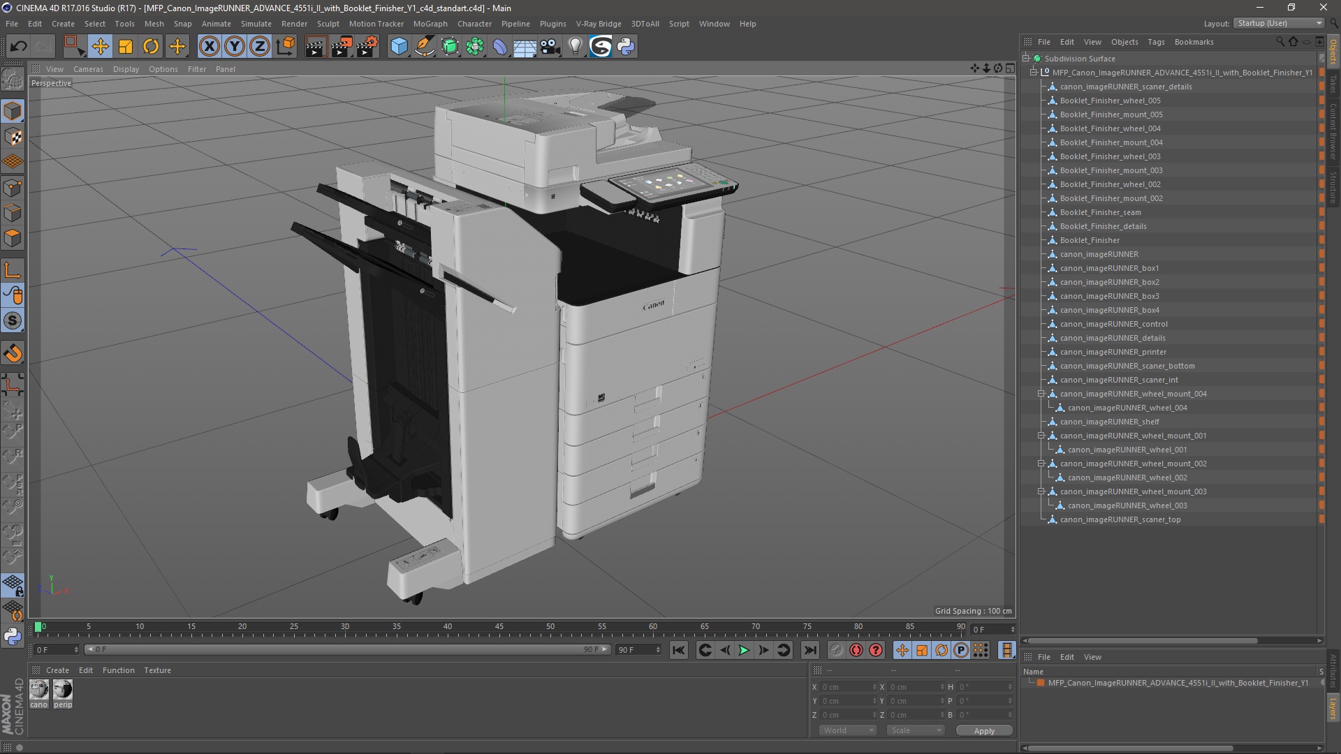Click the coordinate system icon

[x=286, y=46]
